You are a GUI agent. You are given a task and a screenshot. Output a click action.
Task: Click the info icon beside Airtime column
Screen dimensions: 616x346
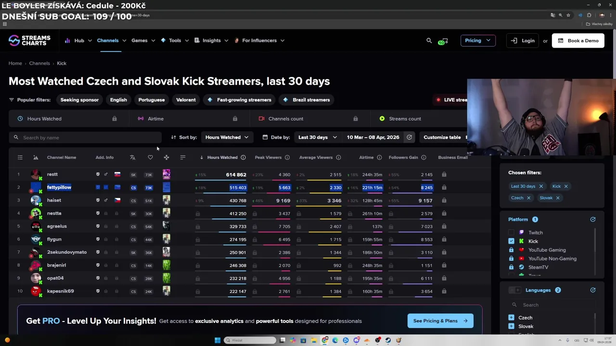[379, 158]
